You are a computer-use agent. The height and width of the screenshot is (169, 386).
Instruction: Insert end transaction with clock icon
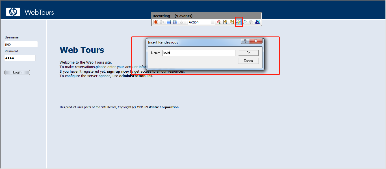click(x=232, y=22)
